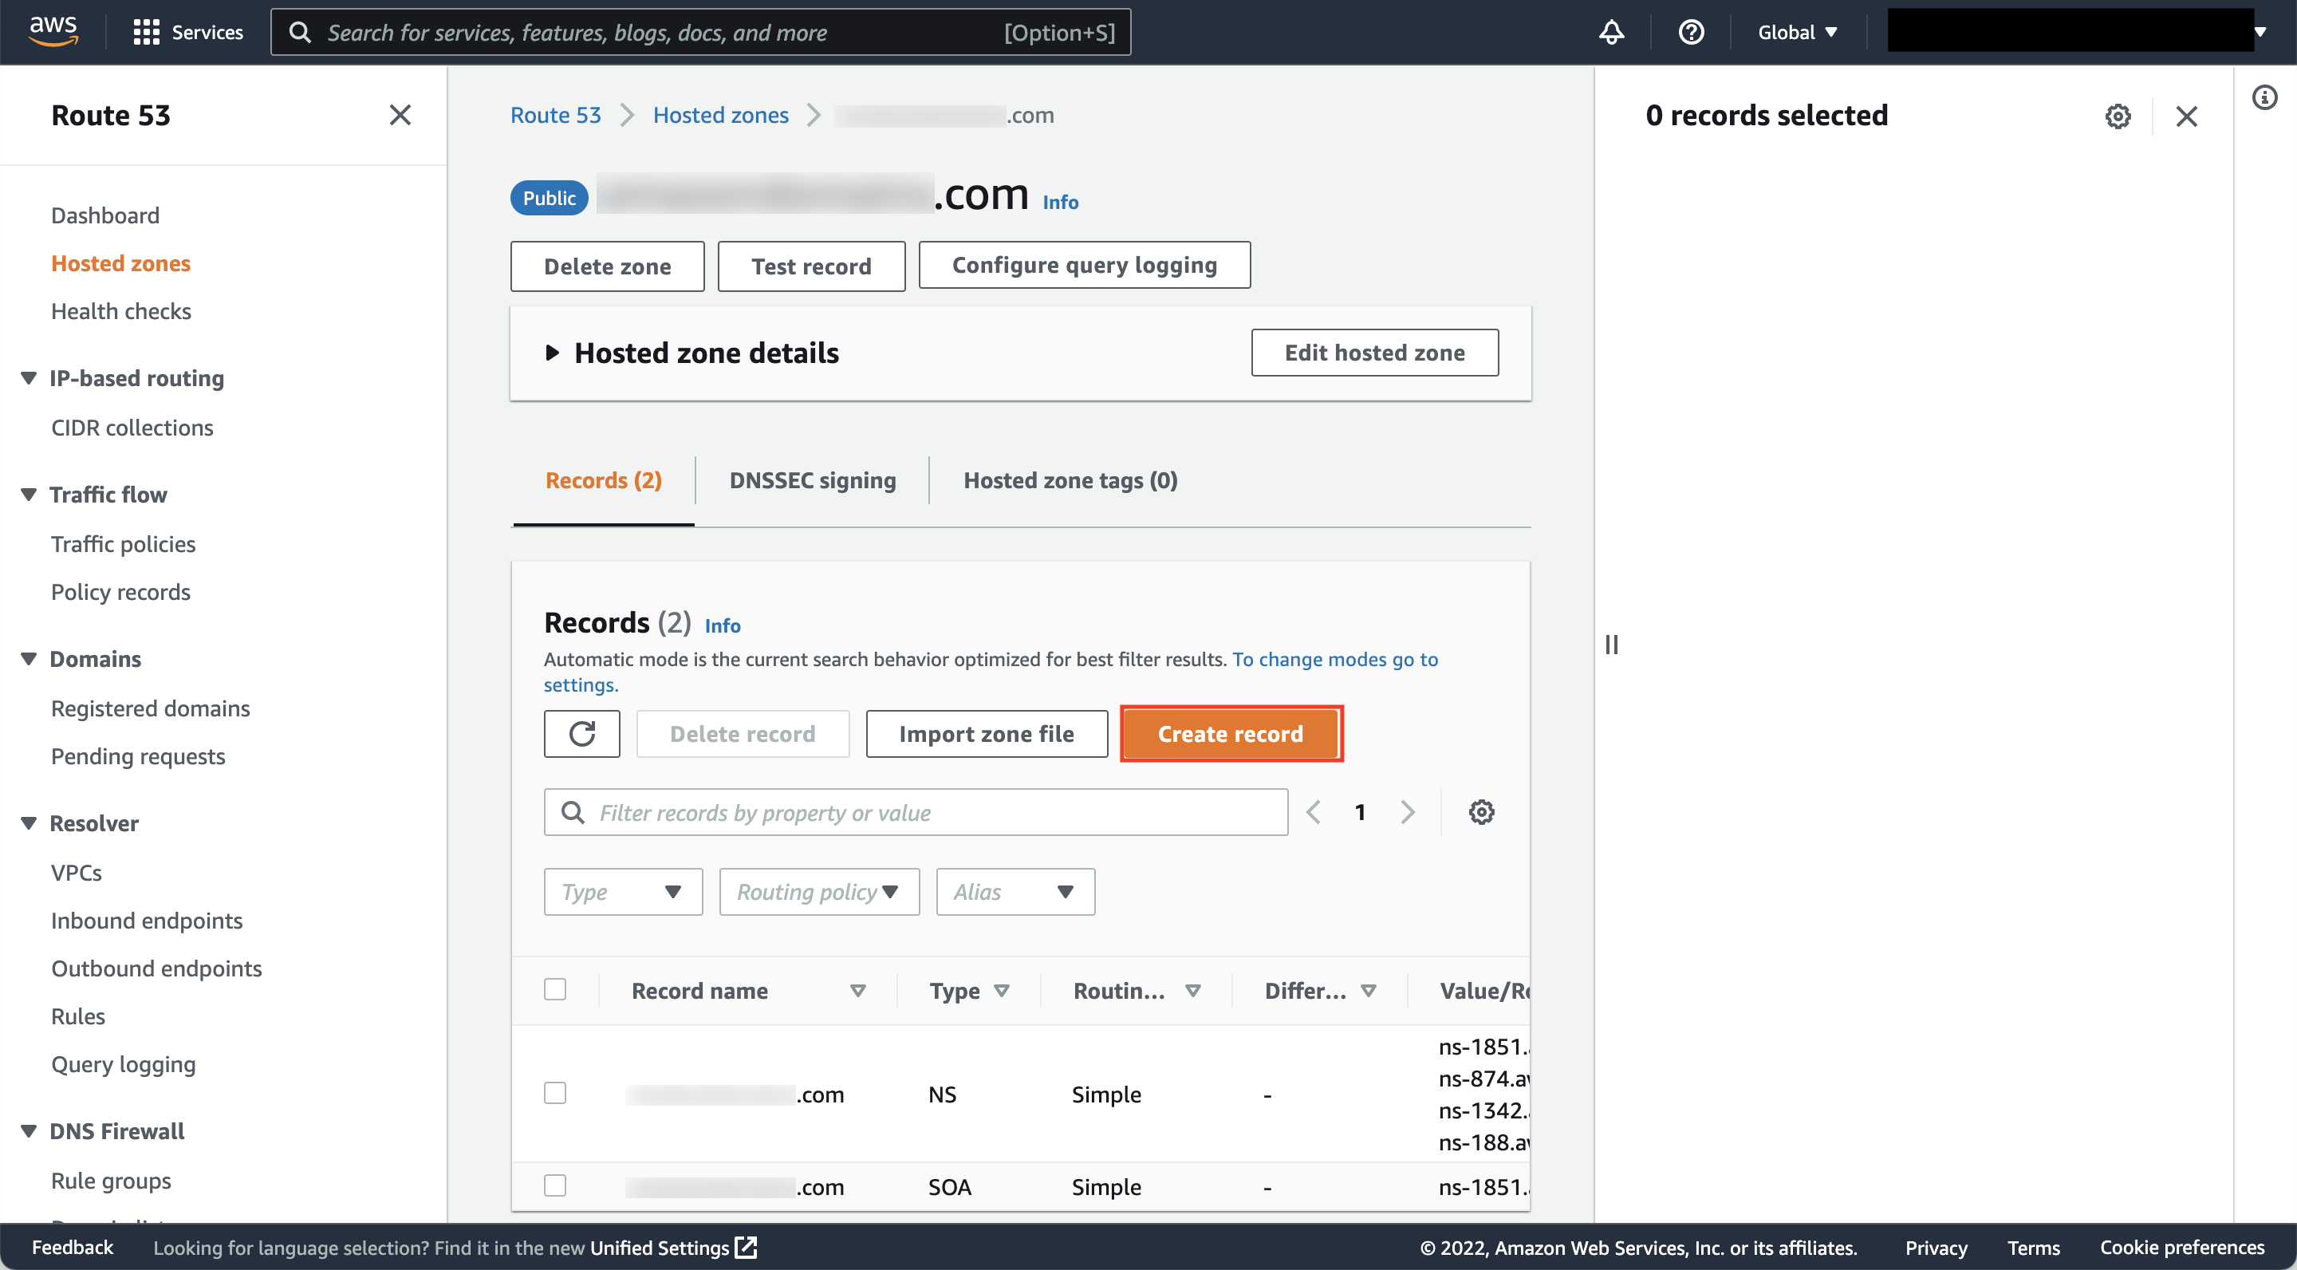Image resolution: width=2297 pixels, height=1270 pixels.
Task: Open the Services grid menu icon
Action: pyautogui.click(x=146, y=32)
